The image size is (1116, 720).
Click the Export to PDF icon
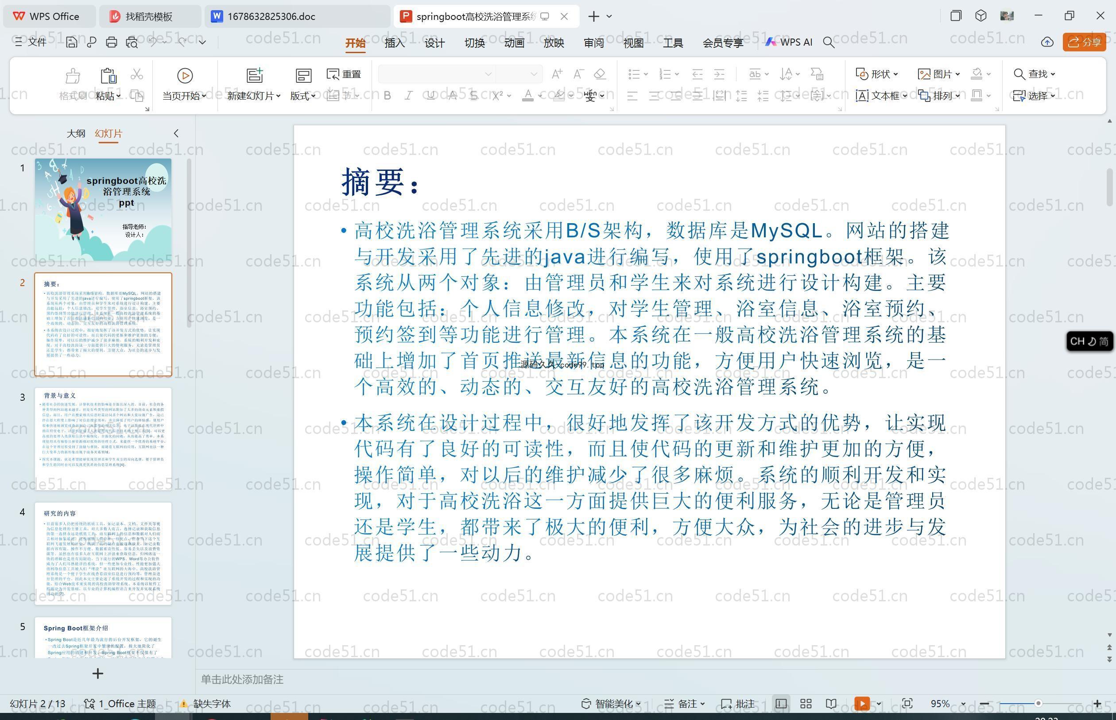92,42
